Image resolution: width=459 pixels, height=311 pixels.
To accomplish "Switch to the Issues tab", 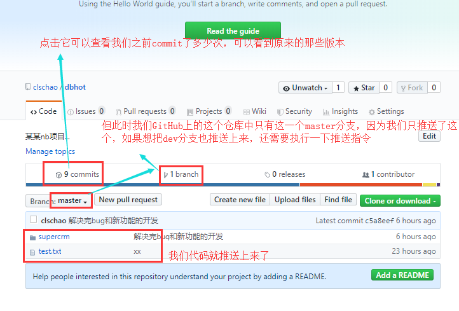I will click(x=85, y=111).
